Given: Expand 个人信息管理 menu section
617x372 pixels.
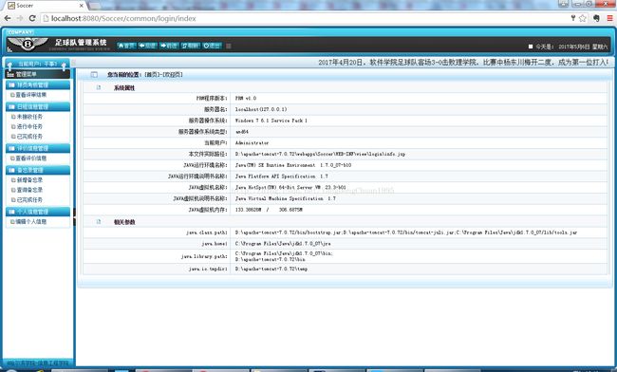Looking at the screenshot, I should [x=38, y=212].
